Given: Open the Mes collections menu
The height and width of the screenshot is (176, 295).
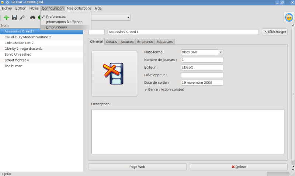Looking at the screenshot, I should (x=79, y=8).
